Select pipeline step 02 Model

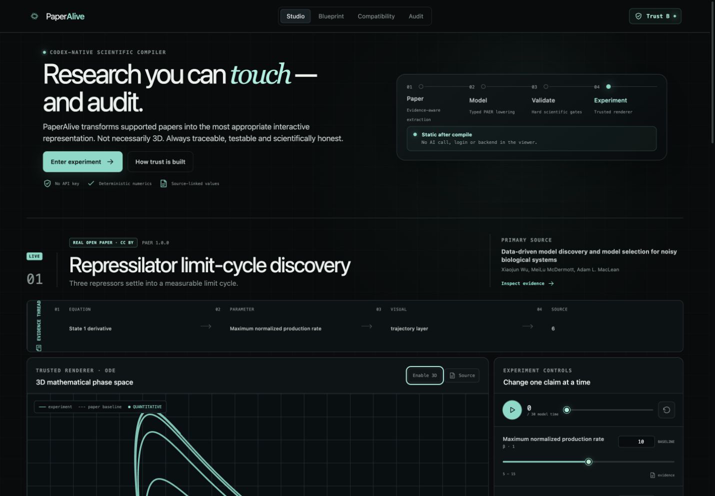478,100
